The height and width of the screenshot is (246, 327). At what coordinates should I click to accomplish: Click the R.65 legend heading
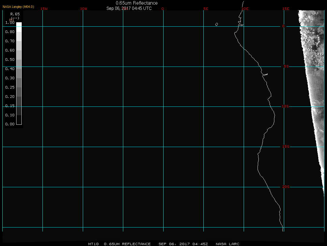tap(15, 14)
